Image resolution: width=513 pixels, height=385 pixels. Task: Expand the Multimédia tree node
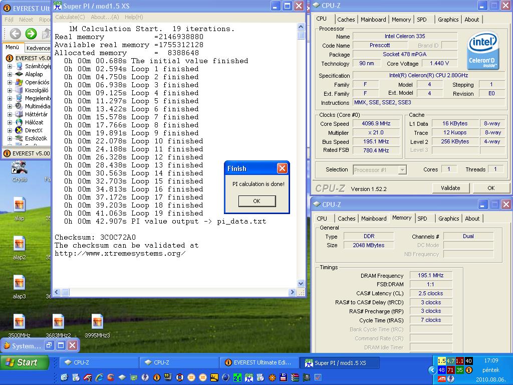point(10,106)
